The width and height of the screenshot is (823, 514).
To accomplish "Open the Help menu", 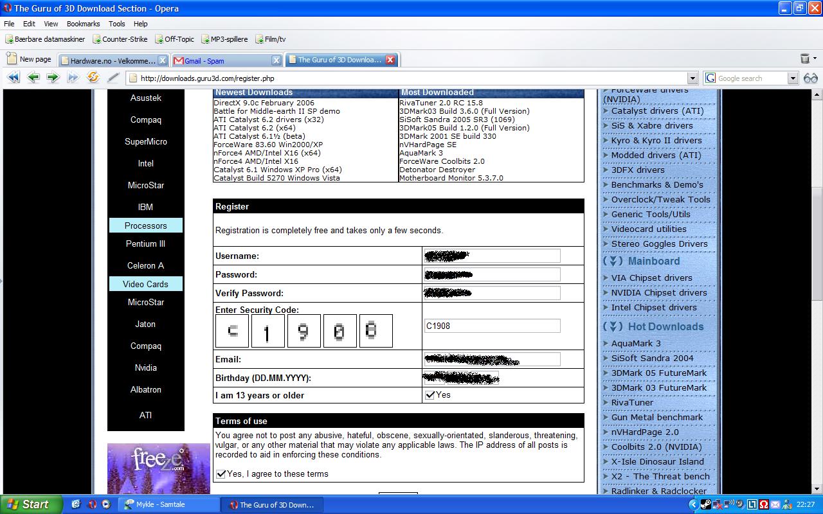I will [140, 24].
